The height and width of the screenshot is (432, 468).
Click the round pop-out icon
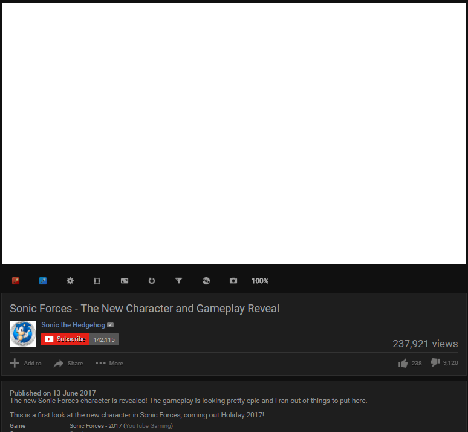pos(206,281)
